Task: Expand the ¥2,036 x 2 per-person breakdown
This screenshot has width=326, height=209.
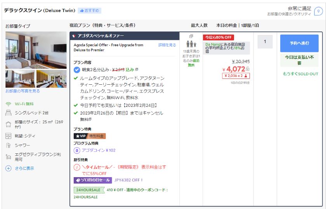Action: point(236,76)
